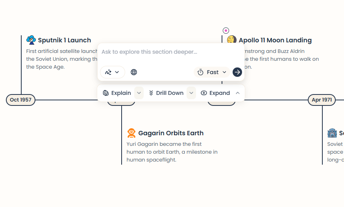344x207 pixels.
Task: Select the Apr 1971 timeline marker
Action: point(322,100)
